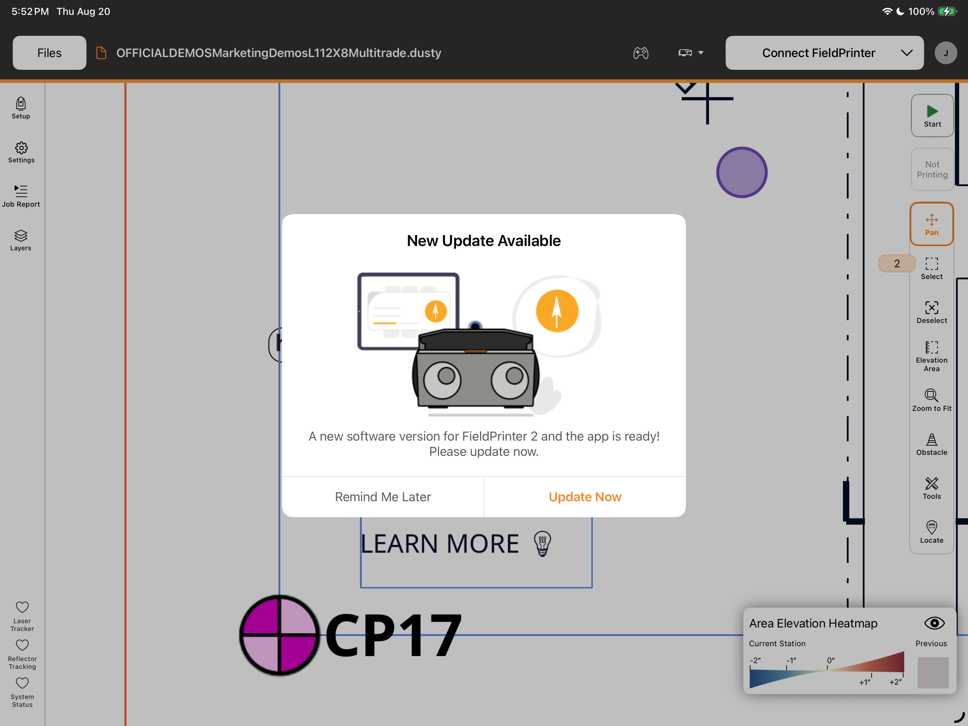Open the user profile avatar J
The height and width of the screenshot is (726, 968).
point(946,53)
